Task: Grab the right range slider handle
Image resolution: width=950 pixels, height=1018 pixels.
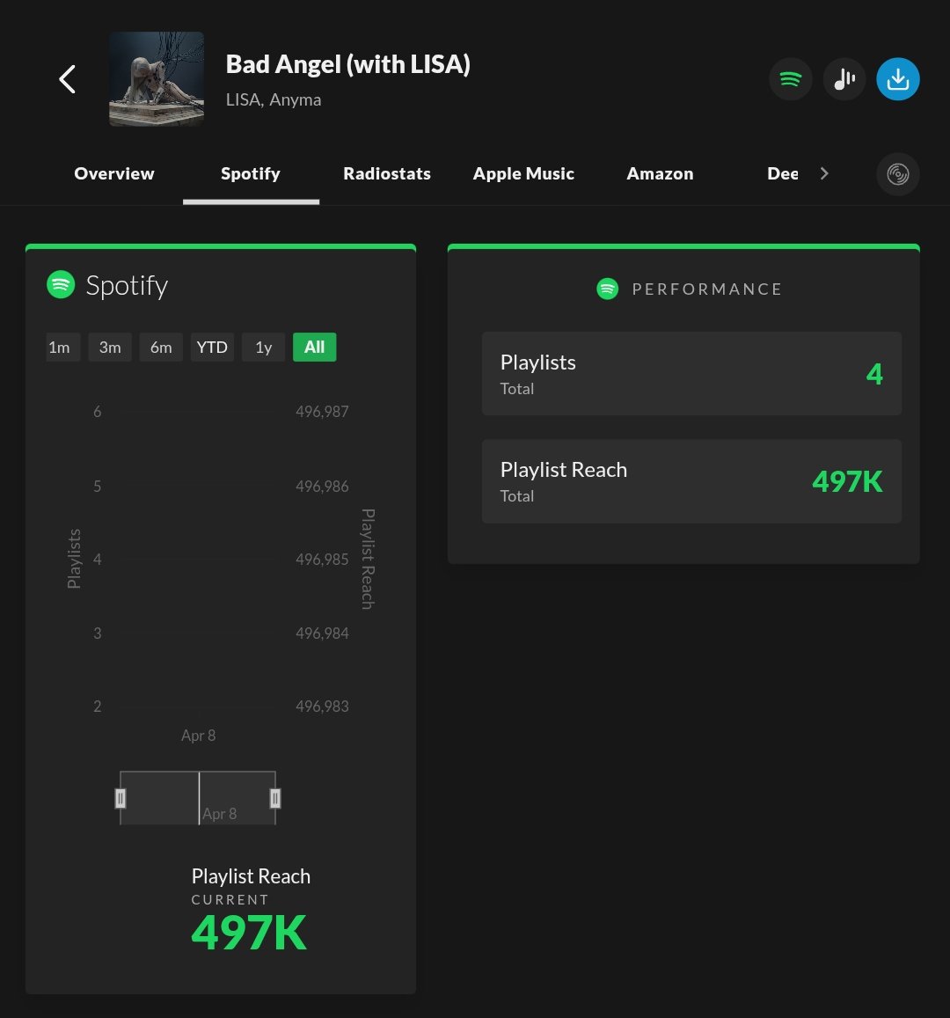Action: tap(275, 798)
